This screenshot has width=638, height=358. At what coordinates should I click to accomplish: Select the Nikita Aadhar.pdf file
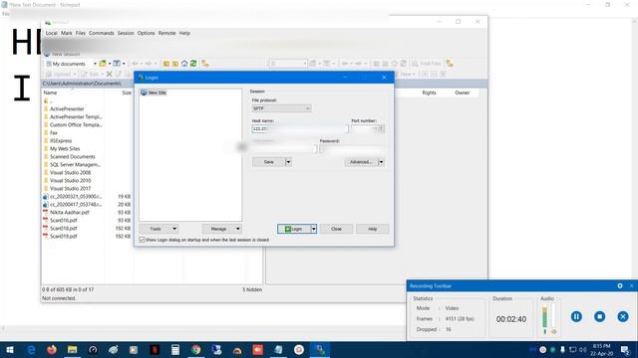(x=69, y=212)
